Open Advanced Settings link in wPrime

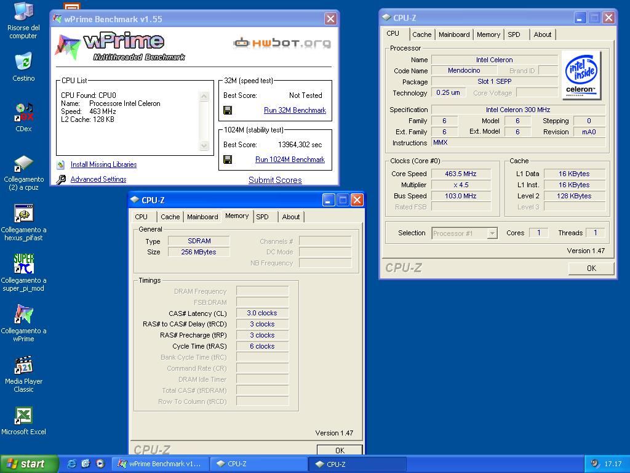tap(98, 179)
